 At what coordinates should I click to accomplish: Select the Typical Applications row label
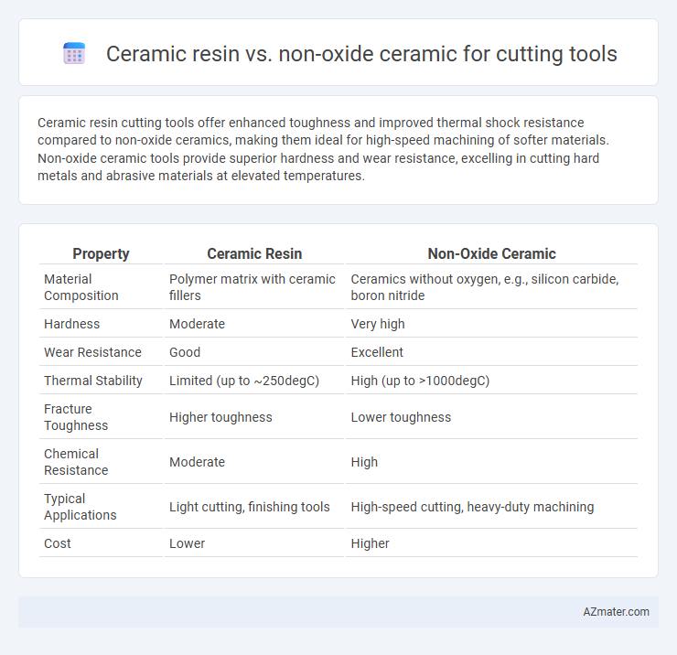click(x=80, y=507)
